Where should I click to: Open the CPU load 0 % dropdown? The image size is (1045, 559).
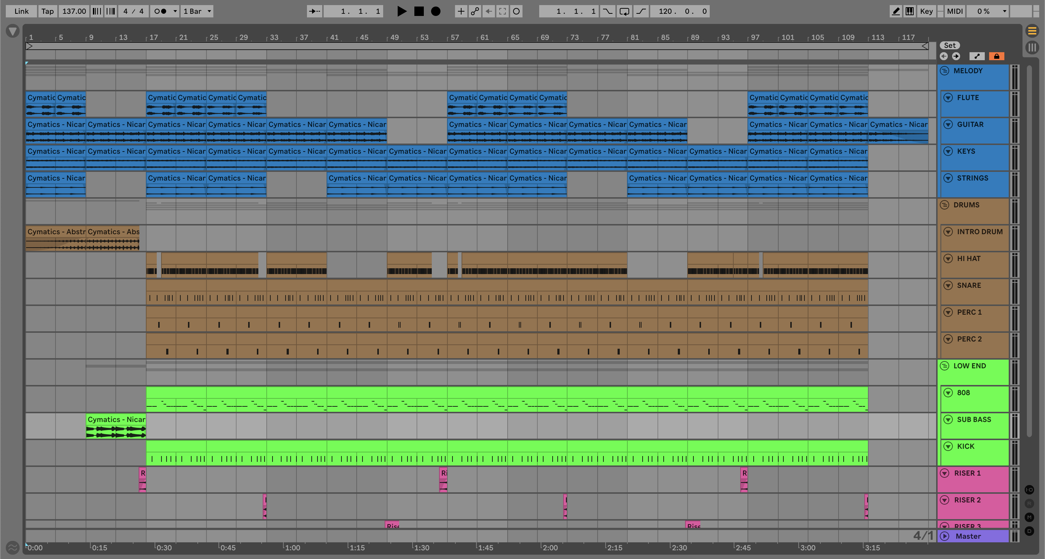click(x=987, y=11)
